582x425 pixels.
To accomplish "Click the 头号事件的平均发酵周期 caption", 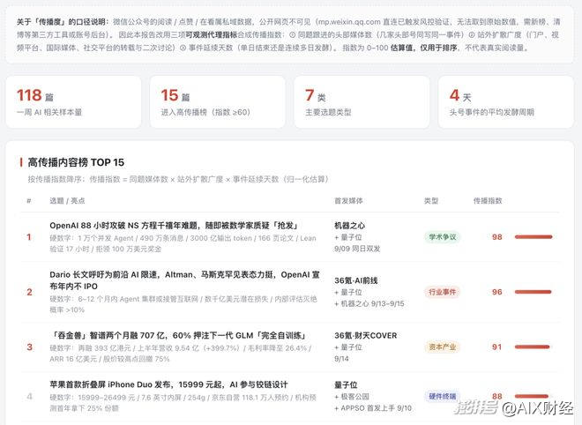I will (x=492, y=112).
